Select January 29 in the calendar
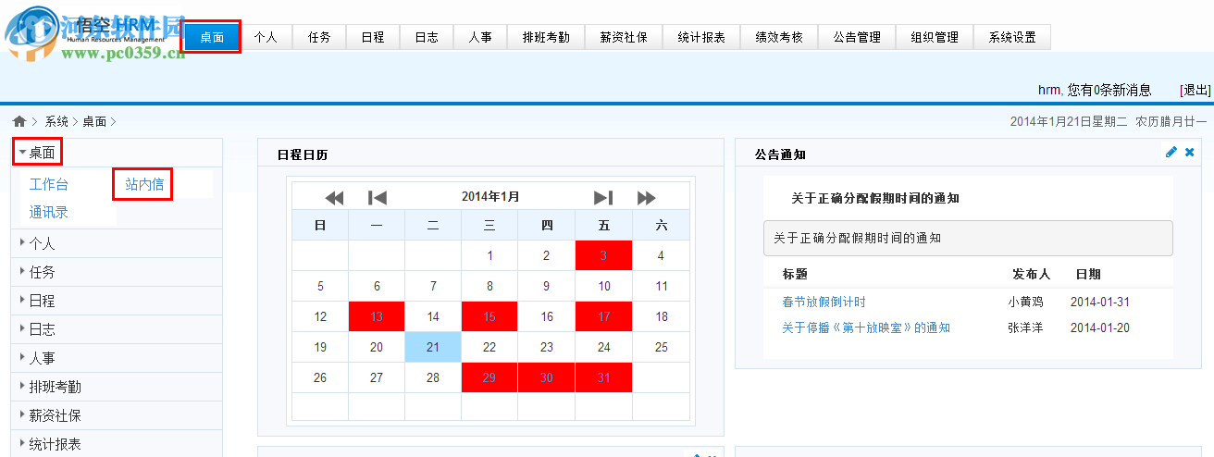The width and height of the screenshot is (1214, 457). click(x=489, y=377)
